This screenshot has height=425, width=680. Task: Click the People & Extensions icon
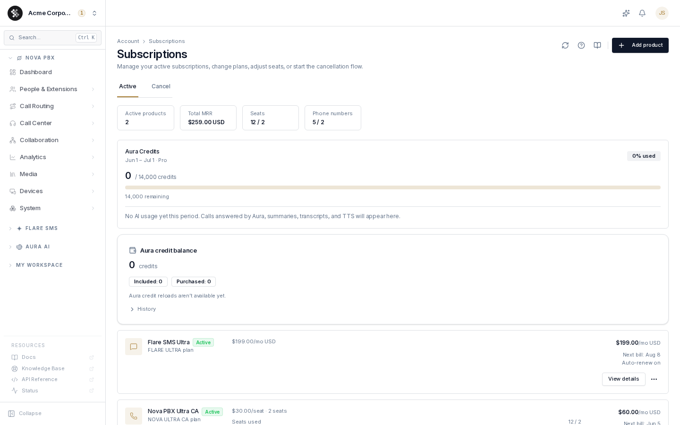[13, 89]
